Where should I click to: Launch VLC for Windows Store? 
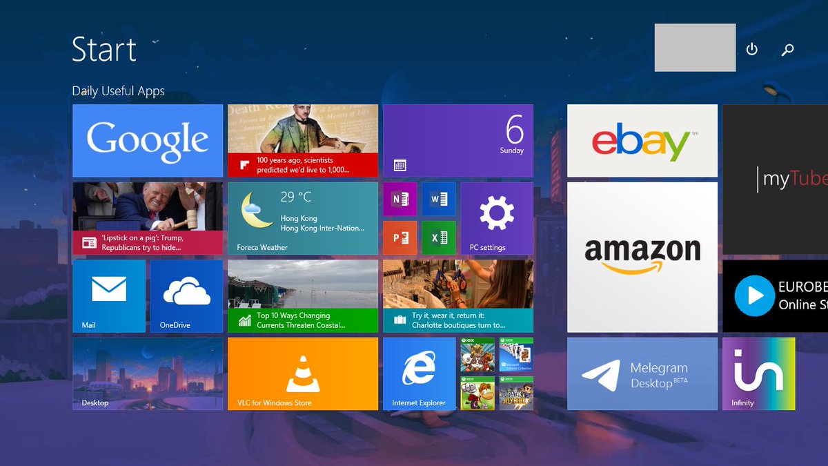pos(303,373)
